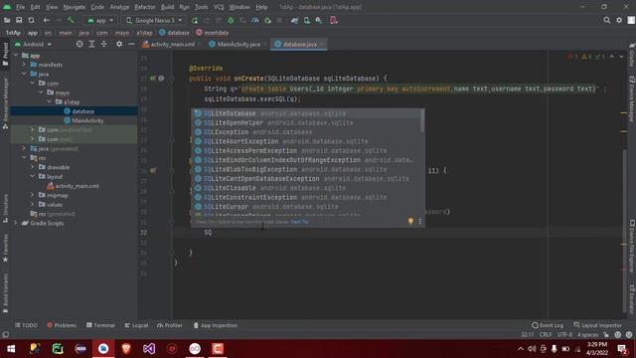Open project panel options gear icon

pos(119,44)
